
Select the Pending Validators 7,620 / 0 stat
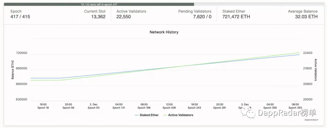tap(195, 14)
